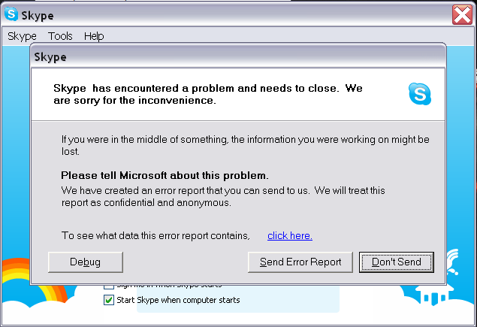Open the 'click here' report data link

290,235
